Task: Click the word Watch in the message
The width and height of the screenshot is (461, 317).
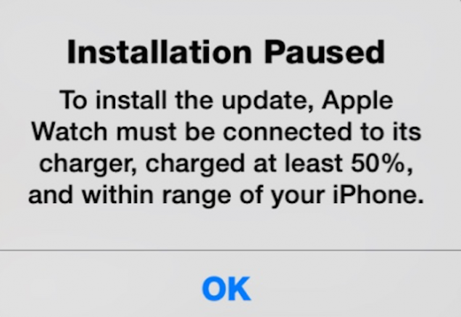Action: coord(70,131)
